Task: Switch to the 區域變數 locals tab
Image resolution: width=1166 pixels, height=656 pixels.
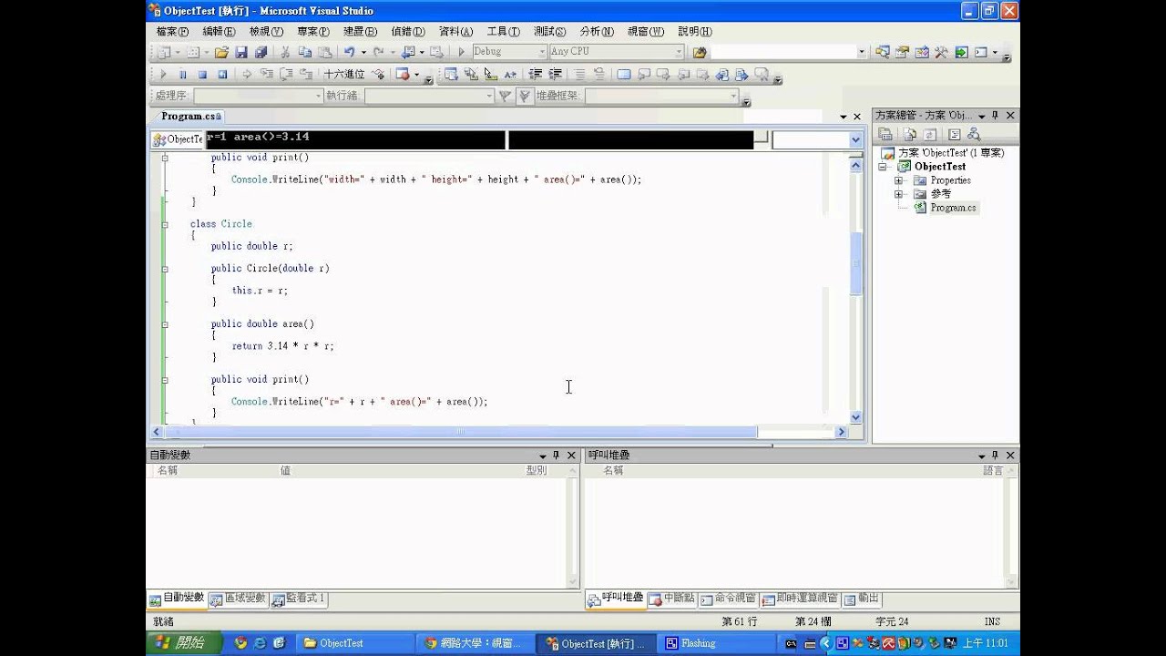Action: pyautogui.click(x=239, y=599)
